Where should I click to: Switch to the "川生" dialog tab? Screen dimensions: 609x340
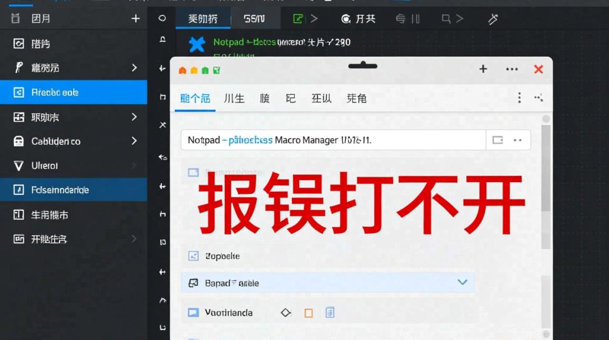234,98
